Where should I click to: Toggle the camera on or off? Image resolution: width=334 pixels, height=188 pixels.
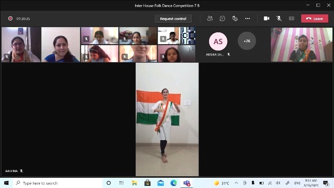(x=267, y=18)
